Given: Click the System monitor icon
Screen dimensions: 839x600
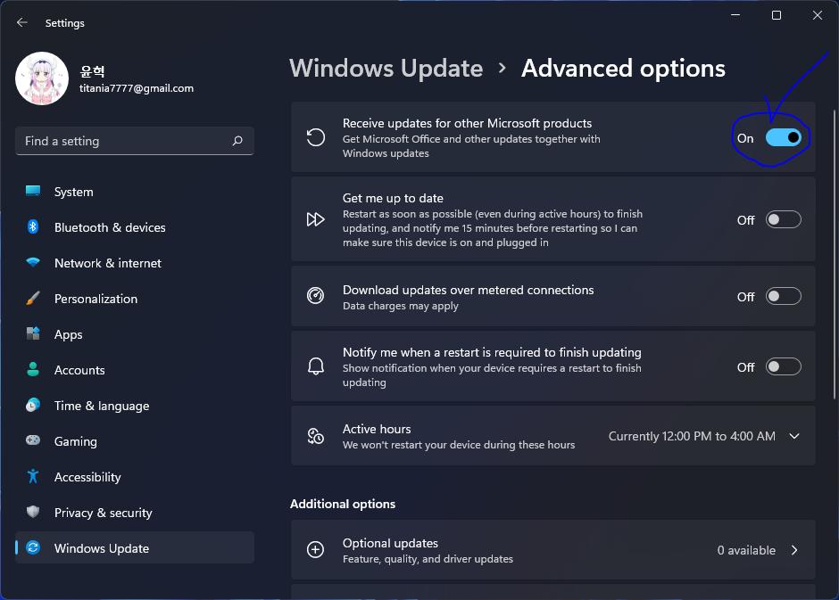Looking at the screenshot, I should pos(33,192).
